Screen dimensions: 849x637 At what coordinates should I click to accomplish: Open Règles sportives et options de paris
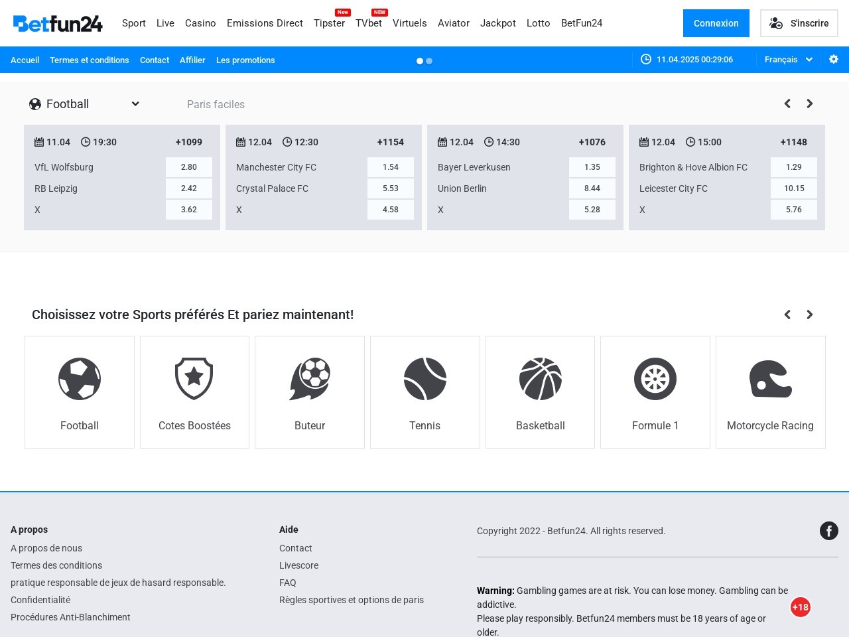click(x=352, y=600)
